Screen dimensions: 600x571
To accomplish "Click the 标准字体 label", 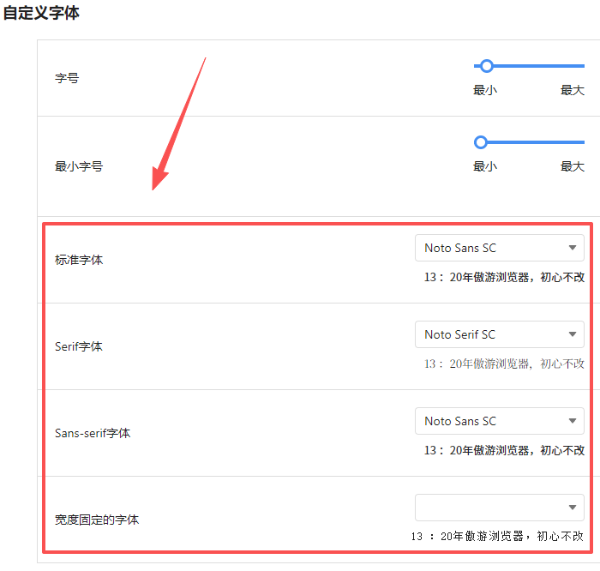I will [79, 260].
